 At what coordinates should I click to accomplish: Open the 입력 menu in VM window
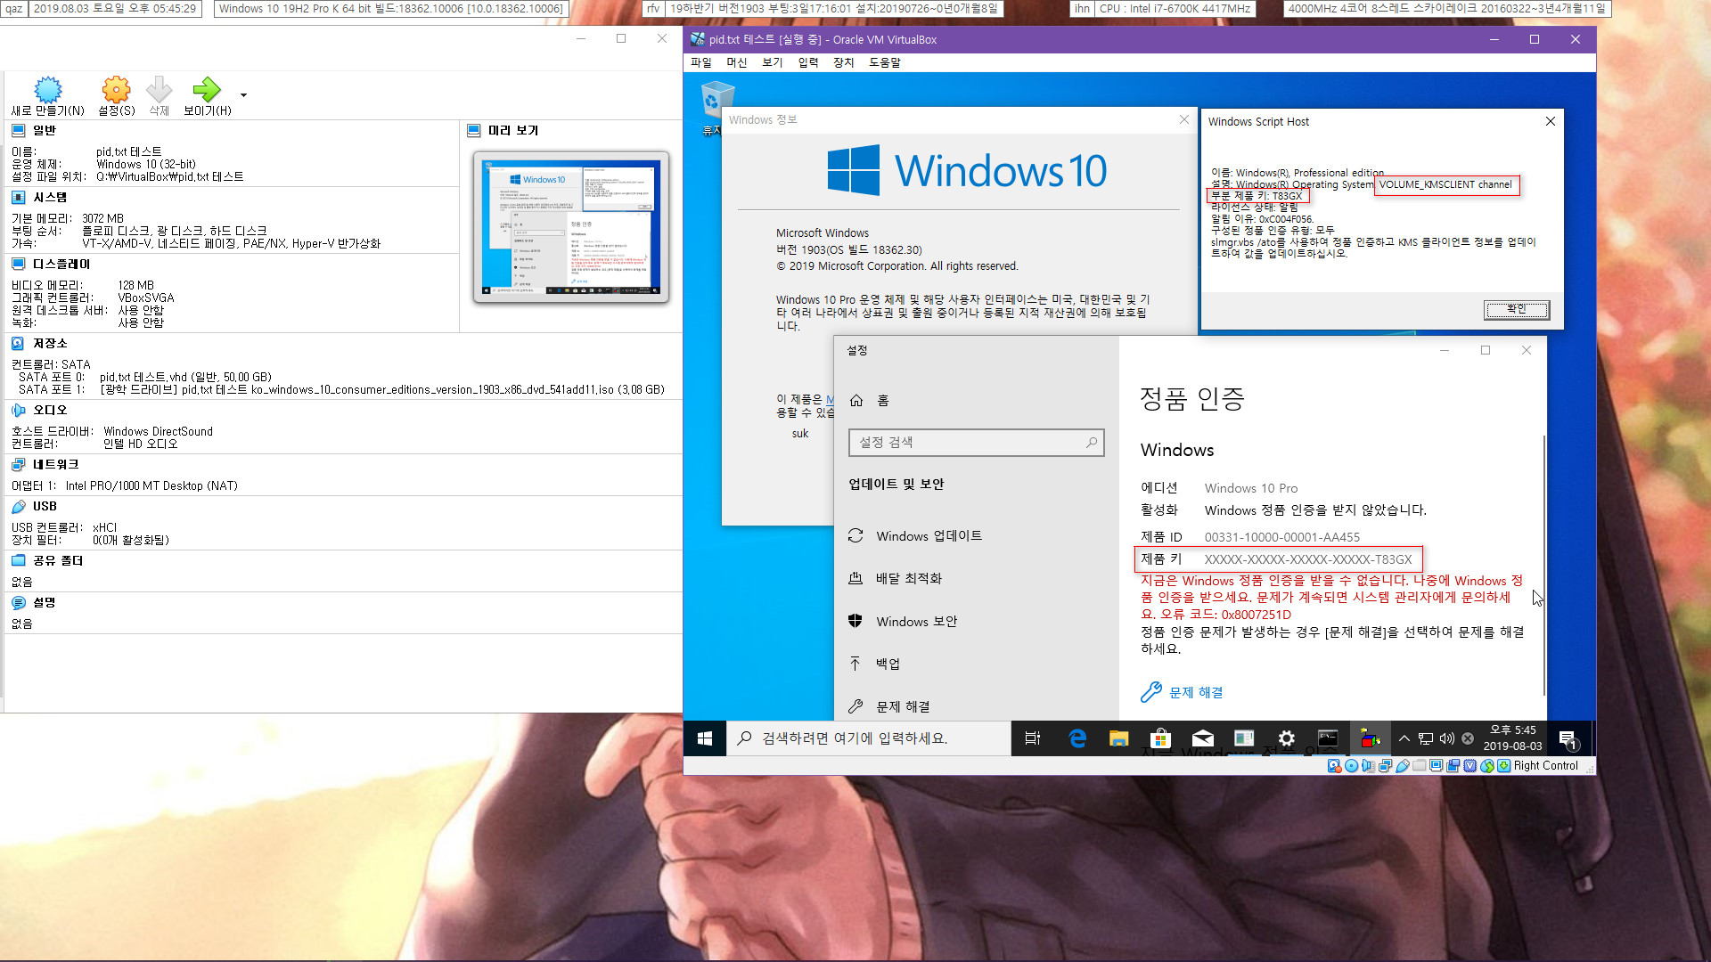click(808, 62)
